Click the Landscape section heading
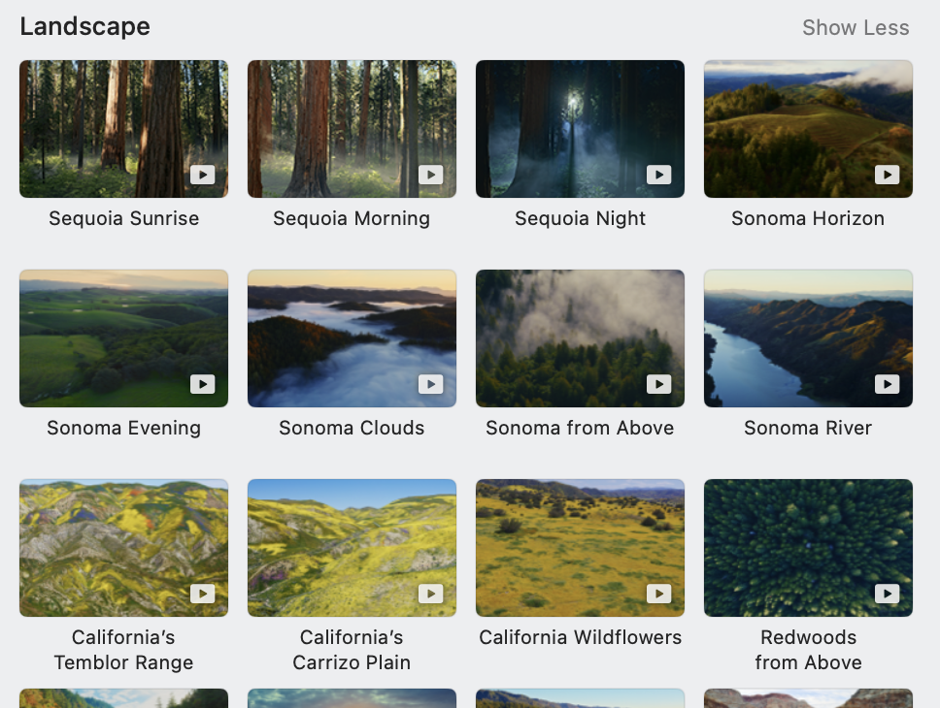The image size is (940, 708). tap(84, 26)
